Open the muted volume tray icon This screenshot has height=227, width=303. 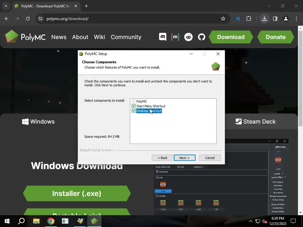pyautogui.click(x=265, y=221)
